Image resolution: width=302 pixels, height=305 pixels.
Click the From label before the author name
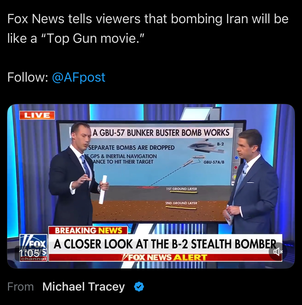[x=20, y=287]
